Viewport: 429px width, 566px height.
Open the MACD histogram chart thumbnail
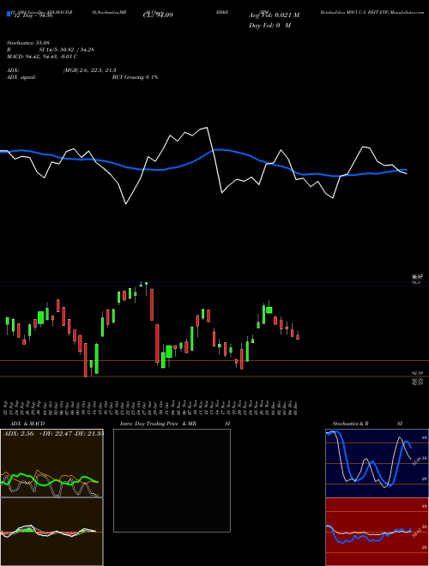pos(51,532)
